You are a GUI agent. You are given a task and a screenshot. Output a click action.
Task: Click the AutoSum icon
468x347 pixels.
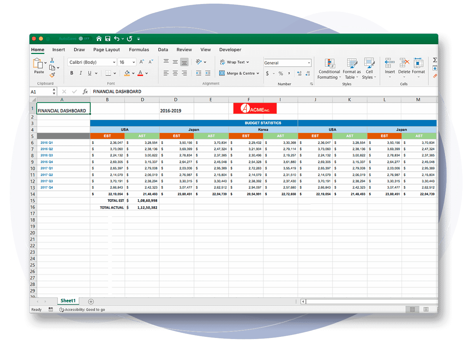[434, 60]
